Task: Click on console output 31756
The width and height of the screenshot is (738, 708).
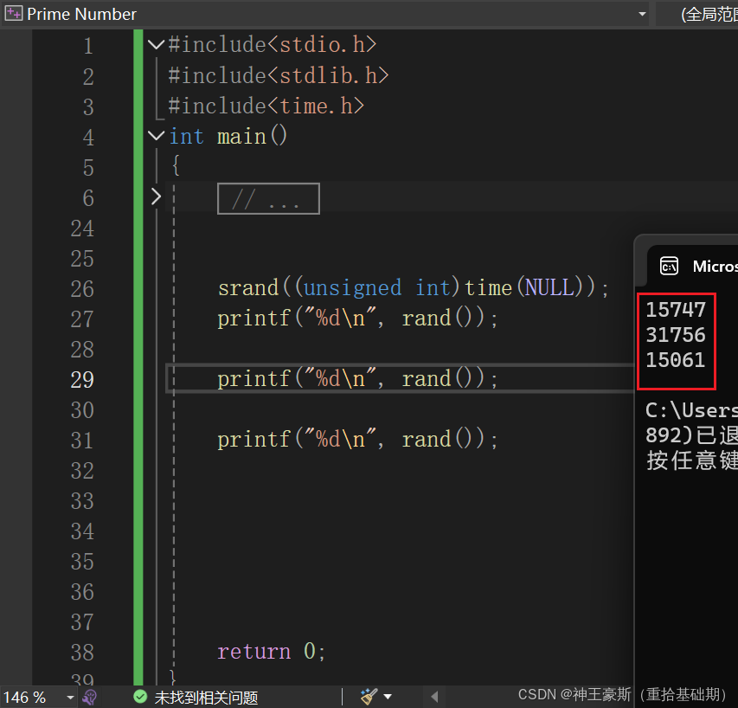Action: [676, 335]
